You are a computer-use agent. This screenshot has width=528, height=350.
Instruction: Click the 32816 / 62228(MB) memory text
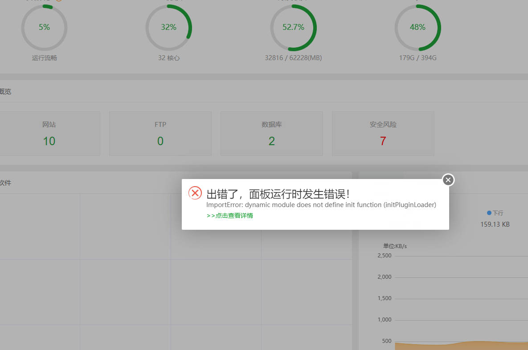pyautogui.click(x=293, y=58)
